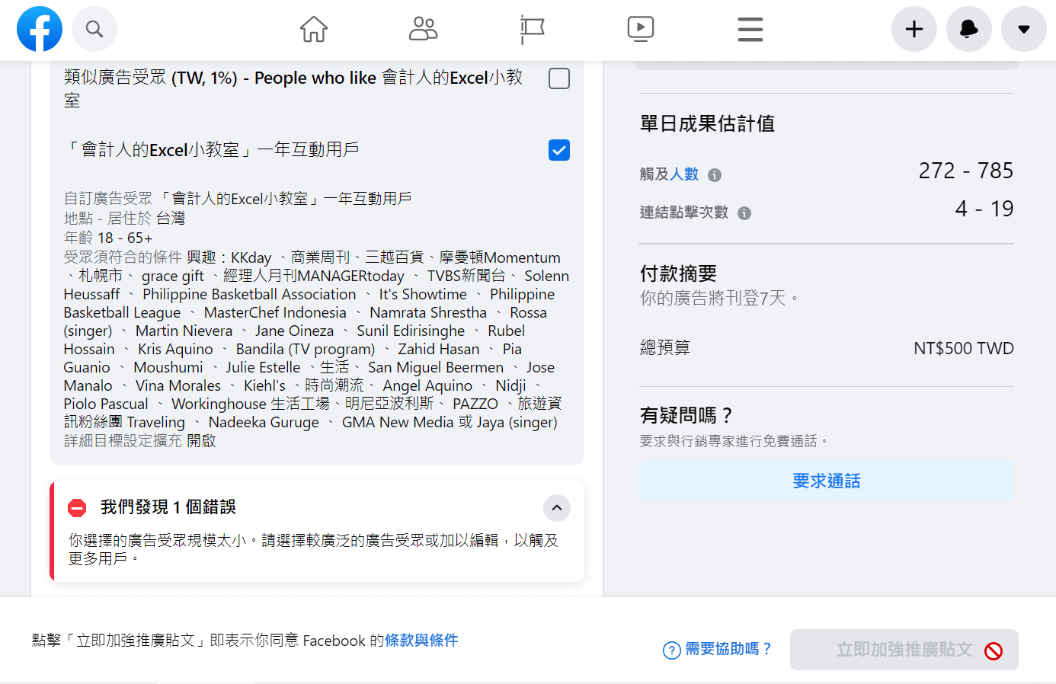Click the 連結點擊次數 label

684,213
